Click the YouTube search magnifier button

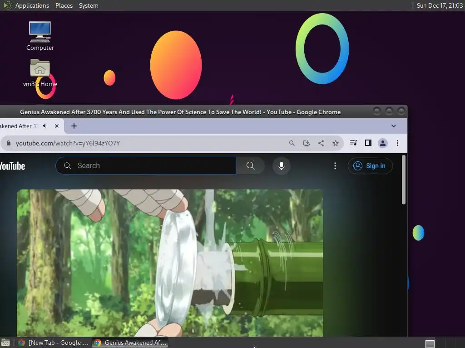[x=250, y=166]
